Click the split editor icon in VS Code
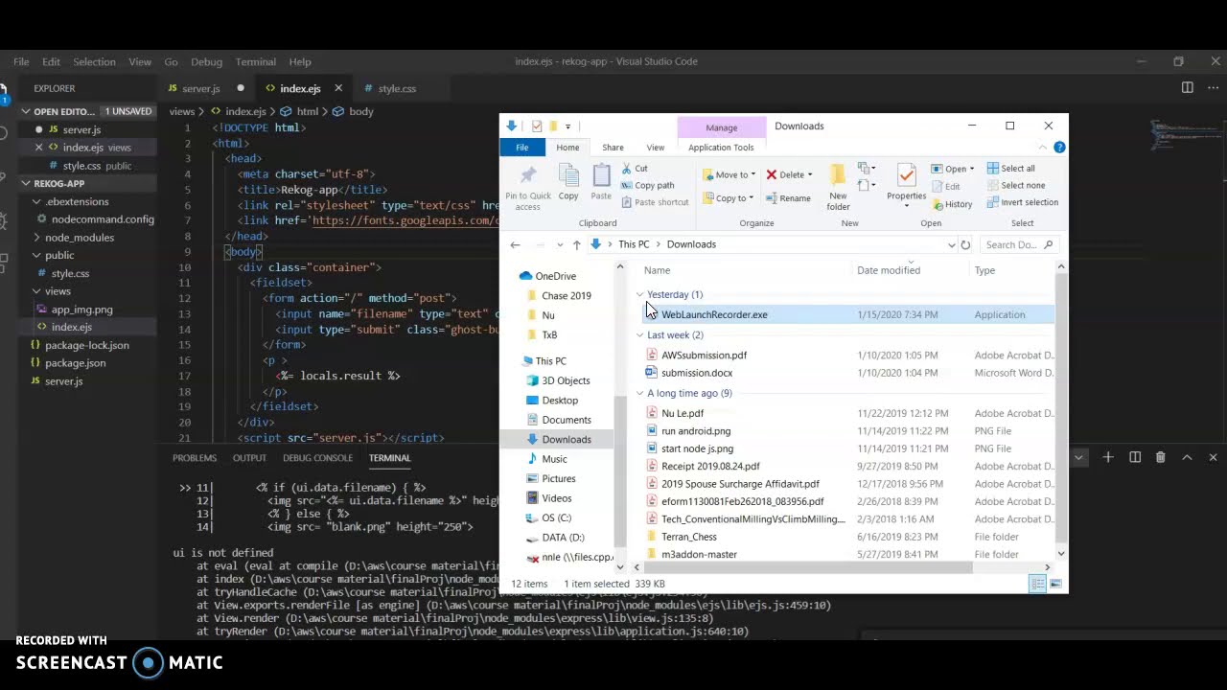The image size is (1227, 690). (x=1188, y=88)
